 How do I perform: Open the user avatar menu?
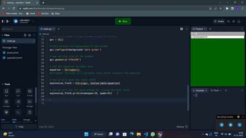239,21
